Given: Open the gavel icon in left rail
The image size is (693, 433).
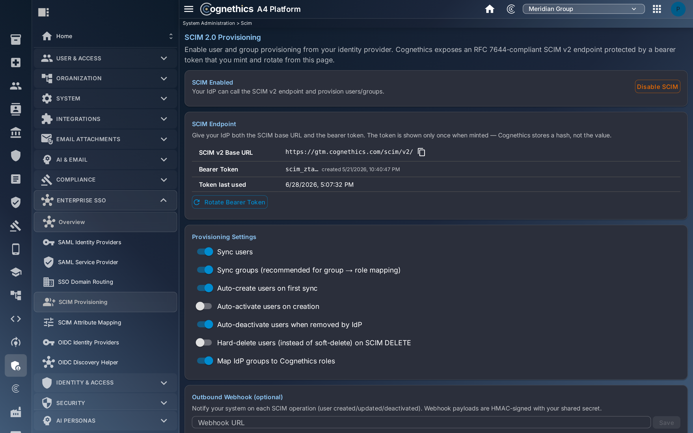Looking at the screenshot, I should (16, 226).
